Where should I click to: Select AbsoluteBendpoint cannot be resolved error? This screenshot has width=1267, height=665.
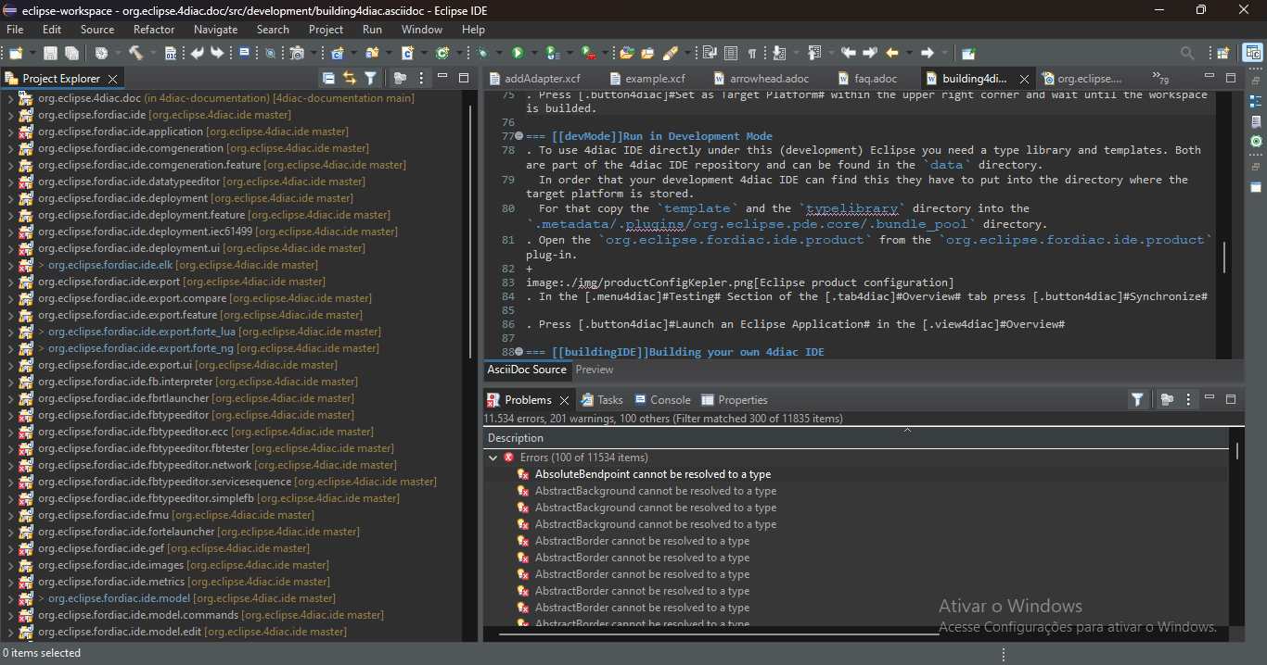653,474
